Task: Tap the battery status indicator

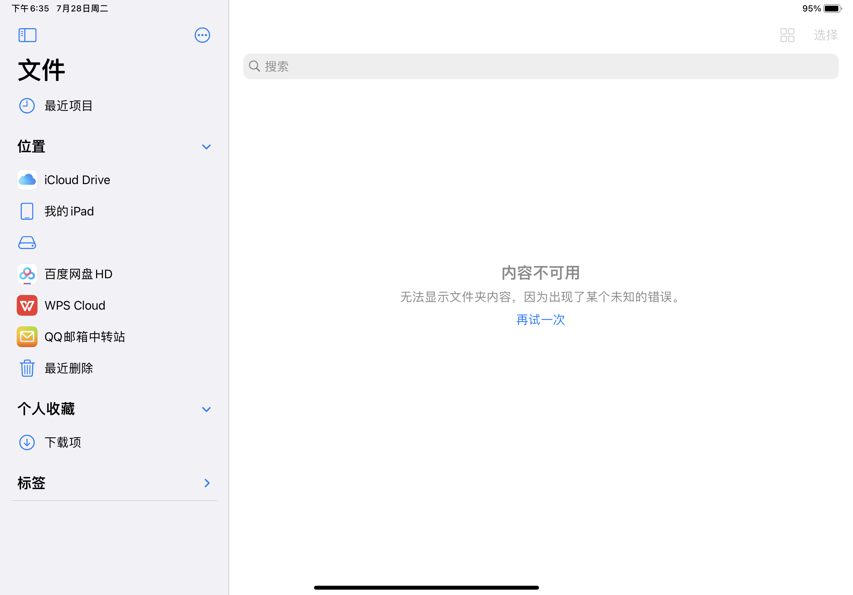Action: click(x=832, y=9)
